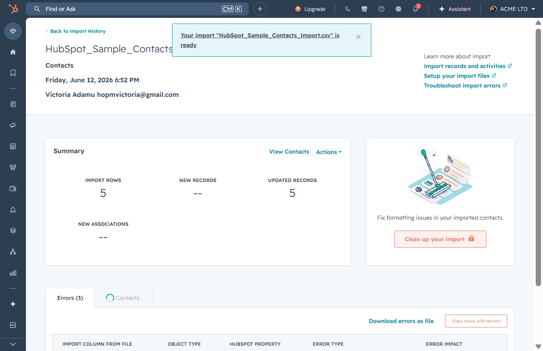The height and width of the screenshot is (351, 543).
Task: Open the ACME LTD account menu
Action: point(513,9)
